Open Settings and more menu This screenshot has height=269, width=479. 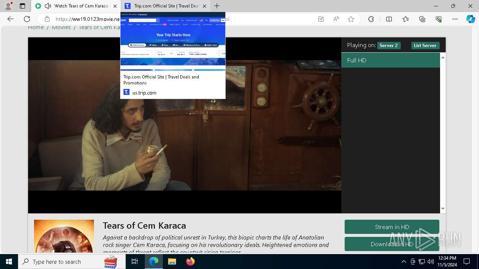coord(455,19)
